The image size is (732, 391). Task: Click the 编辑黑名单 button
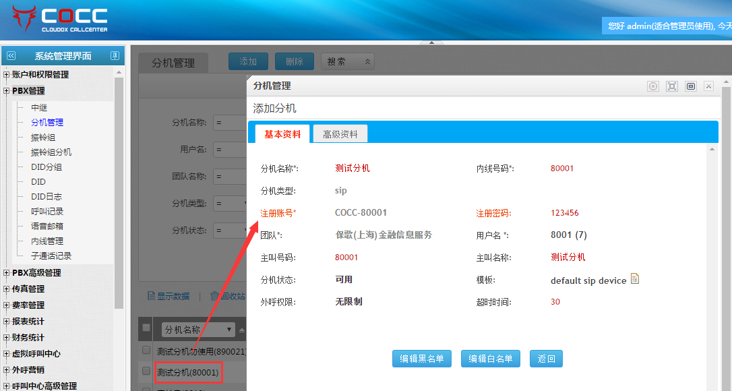(421, 359)
